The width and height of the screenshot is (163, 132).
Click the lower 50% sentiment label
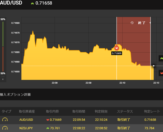[x=3, y=73]
